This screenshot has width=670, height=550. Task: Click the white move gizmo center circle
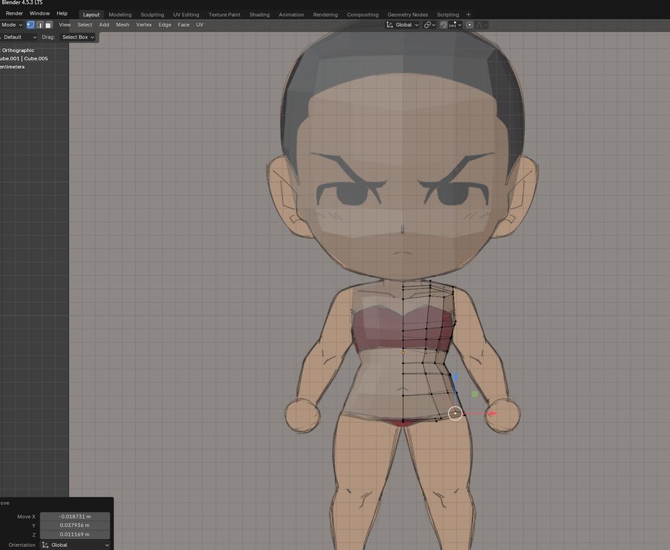pos(455,413)
